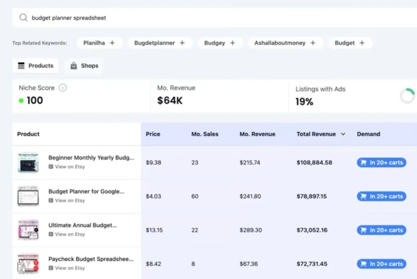Open the Ultimate Annual Budget product thumbnail

coord(28,230)
